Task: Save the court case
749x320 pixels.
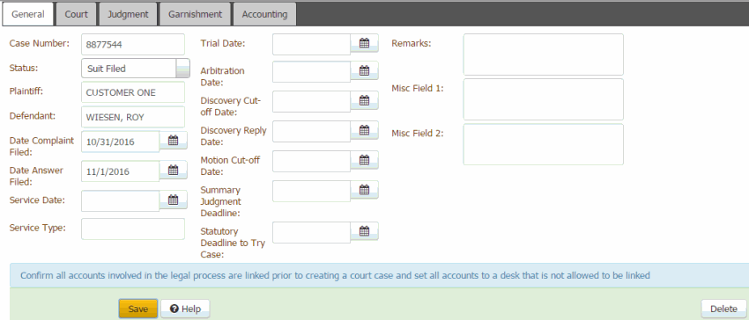Action: pyautogui.click(x=138, y=309)
